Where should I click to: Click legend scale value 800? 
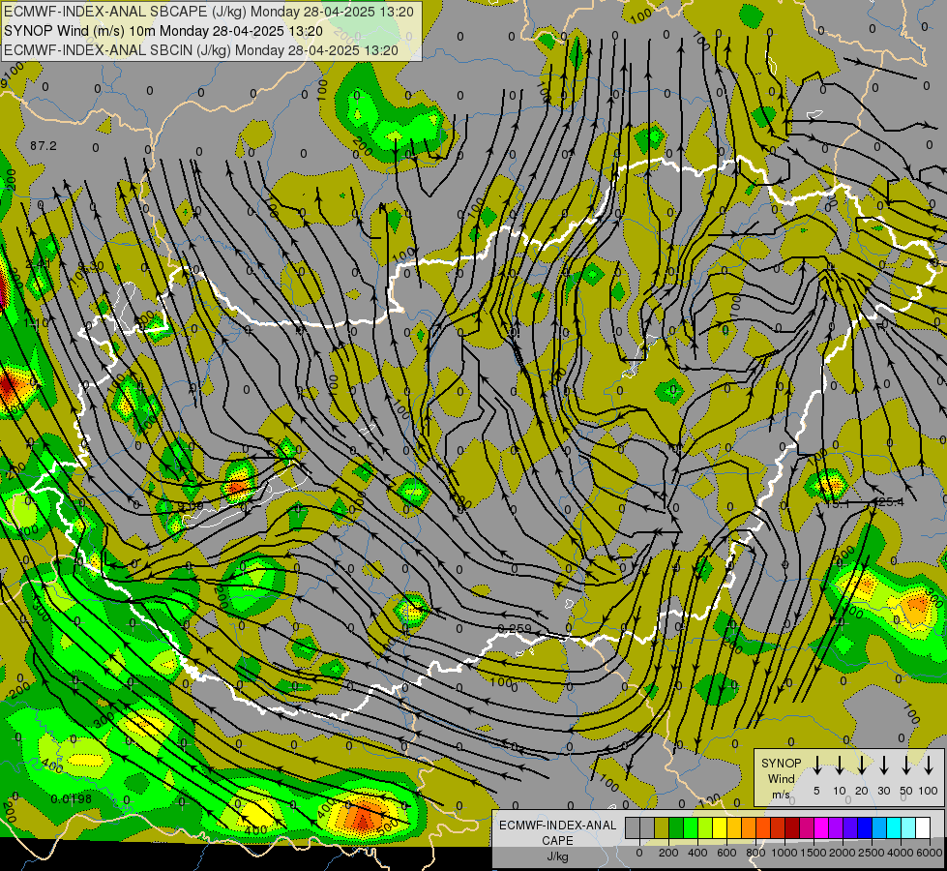click(x=755, y=853)
